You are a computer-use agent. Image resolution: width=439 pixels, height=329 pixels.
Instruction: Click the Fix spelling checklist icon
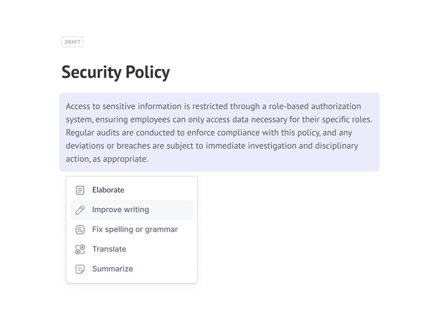80,230
